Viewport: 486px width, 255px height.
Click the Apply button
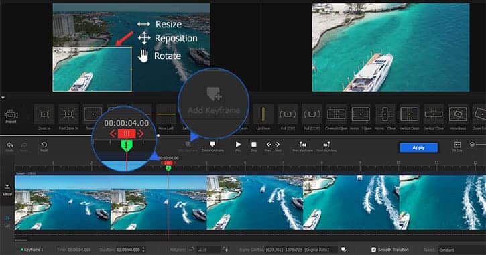point(418,148)
